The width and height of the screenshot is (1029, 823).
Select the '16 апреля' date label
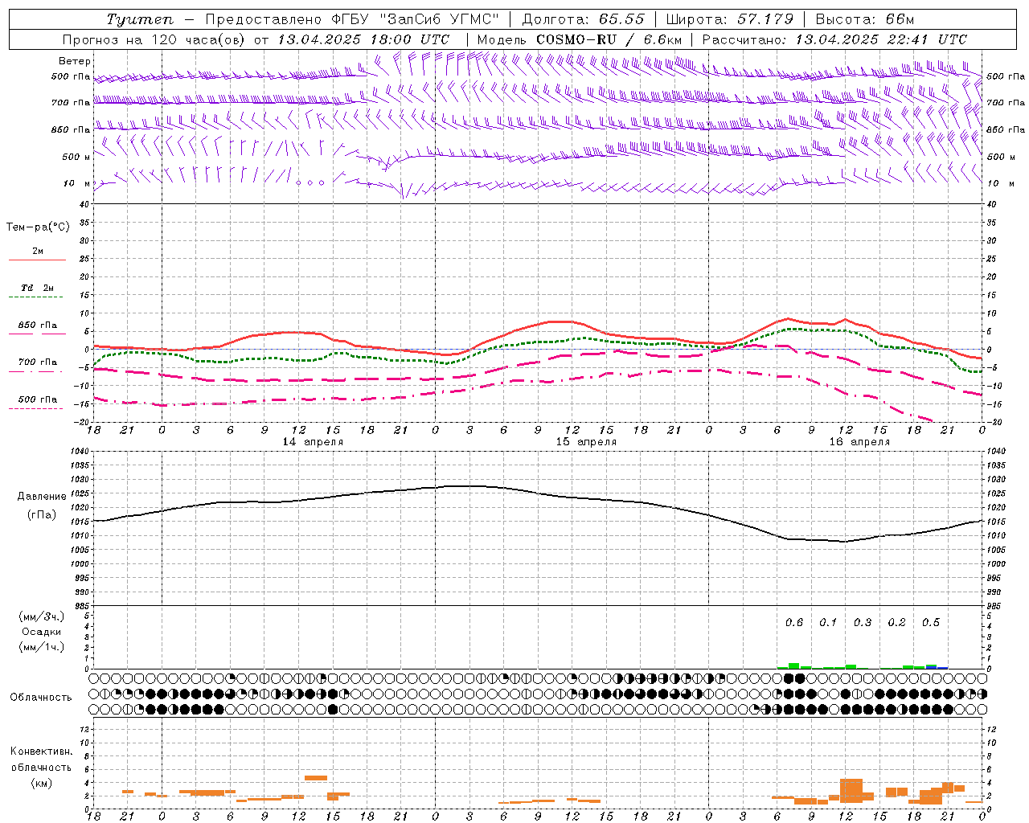(x=859, y=442)
